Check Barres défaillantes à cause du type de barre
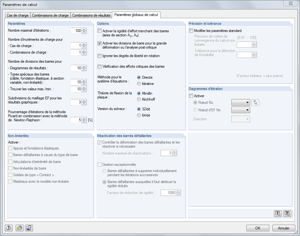 10,155
